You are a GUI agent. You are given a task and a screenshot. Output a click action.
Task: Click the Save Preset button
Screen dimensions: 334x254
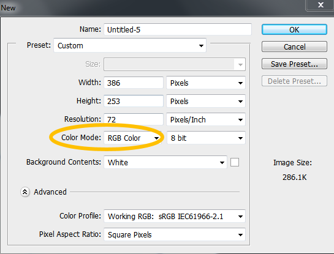coord(294,64)
